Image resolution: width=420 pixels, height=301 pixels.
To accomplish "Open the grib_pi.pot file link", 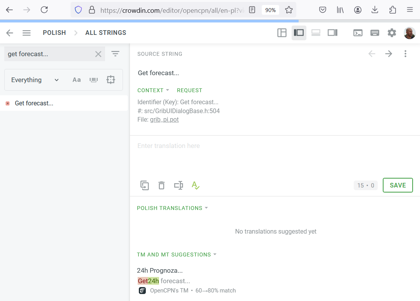I will (x=164, y=120).
